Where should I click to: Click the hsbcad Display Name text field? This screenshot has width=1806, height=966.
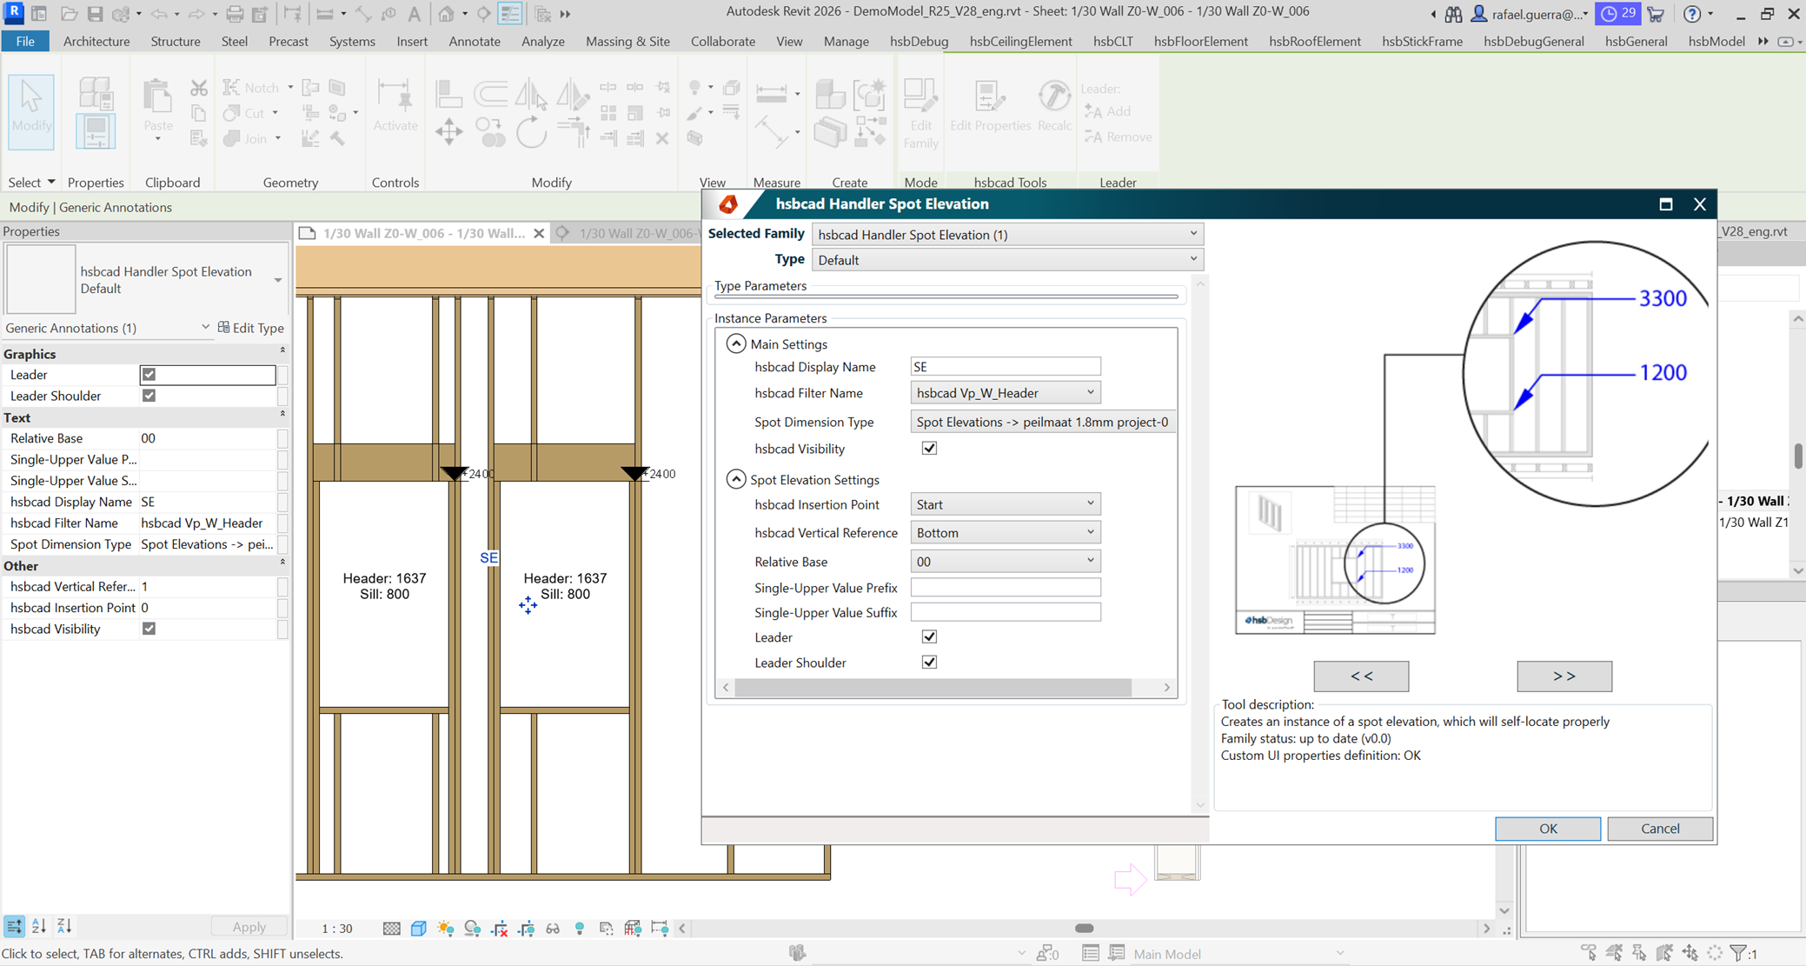[x=1005, y=367]
